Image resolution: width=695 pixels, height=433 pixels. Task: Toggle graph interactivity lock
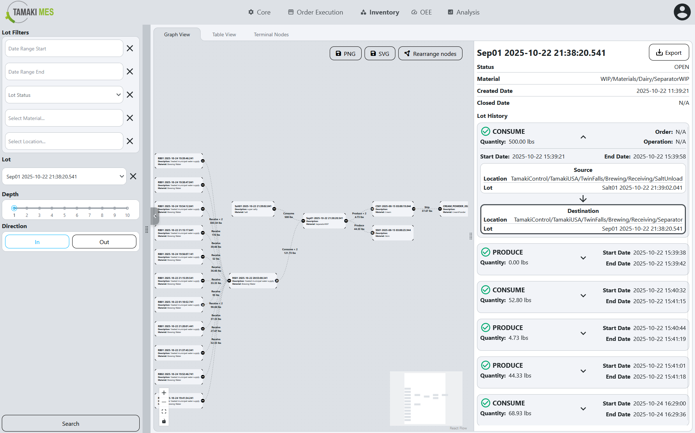pos(164,421)
